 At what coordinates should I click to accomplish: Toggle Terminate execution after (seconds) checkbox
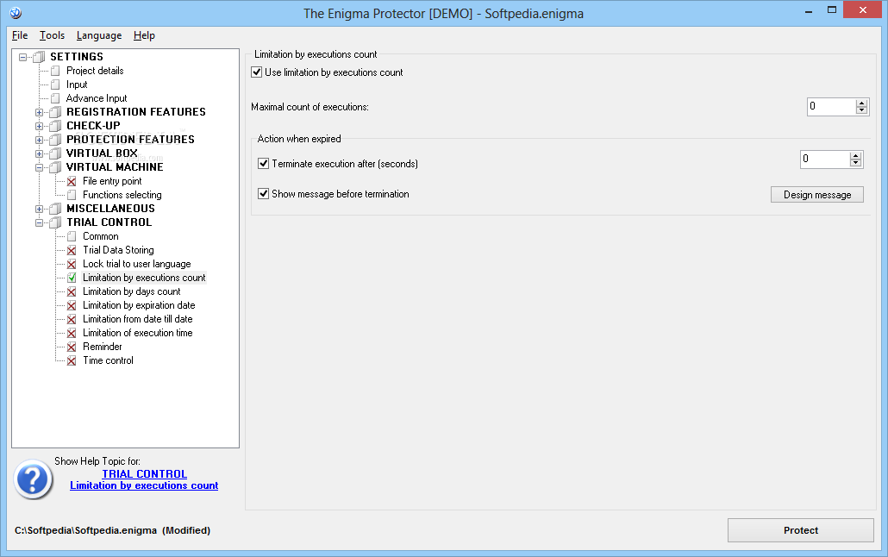point(263,163)
